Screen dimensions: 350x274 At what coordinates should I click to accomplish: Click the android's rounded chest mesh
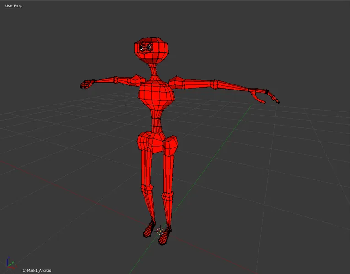(x=156, y=93)
